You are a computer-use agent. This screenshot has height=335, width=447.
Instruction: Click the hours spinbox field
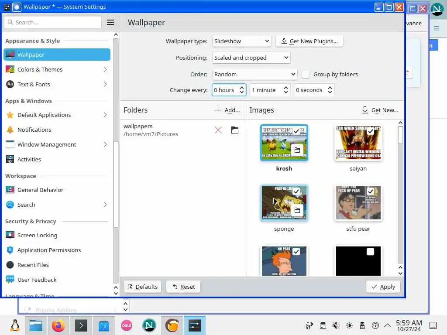[229, 90]
